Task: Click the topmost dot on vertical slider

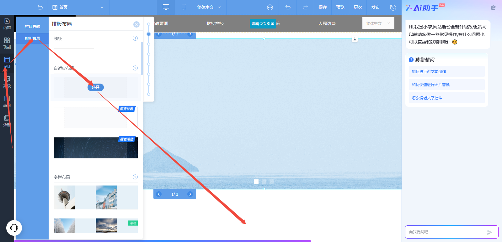Action: 149,24
